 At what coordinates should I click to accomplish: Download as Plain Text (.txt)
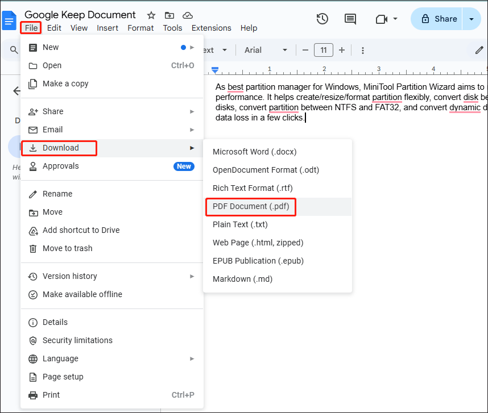click(278, 225)
